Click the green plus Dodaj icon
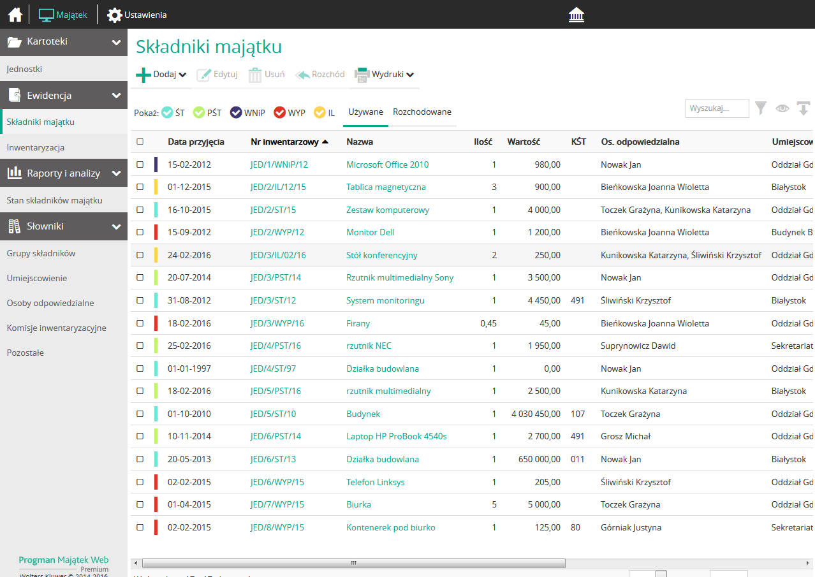The height and width of the screenshot is (577, 815). [143, 75]
